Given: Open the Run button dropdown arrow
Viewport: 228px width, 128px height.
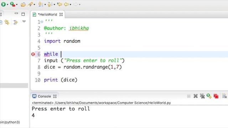Looking at the screenshot, I should [x=7, y=5].
